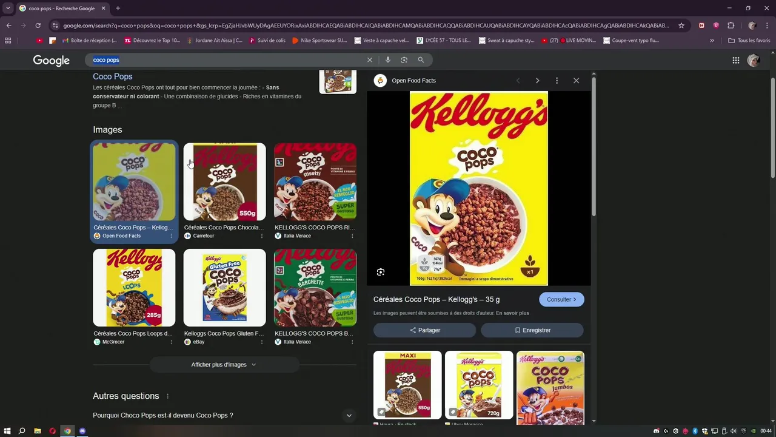
Task: Click the Consulter button
Action: 561,299
